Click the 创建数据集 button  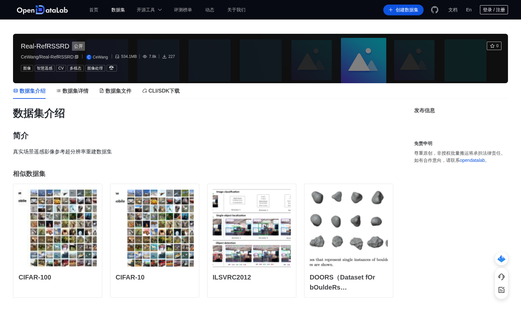[x=403, y=10]
